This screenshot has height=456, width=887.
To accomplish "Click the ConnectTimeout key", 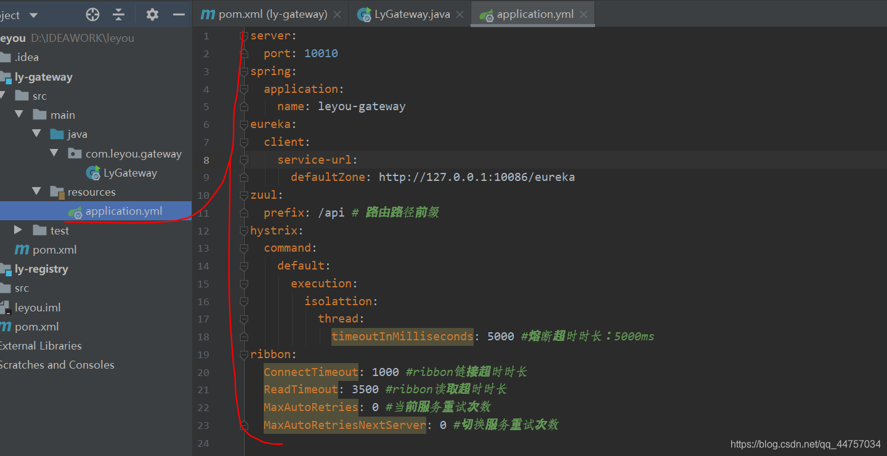I will [311, 372].
